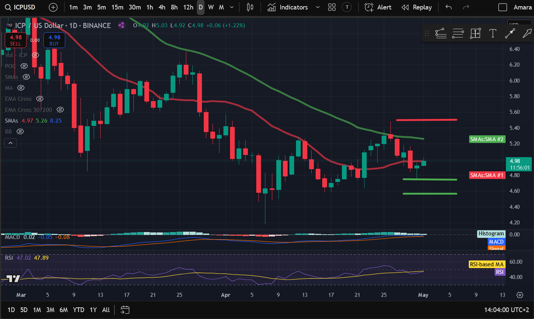This screenshot has height=319, width=534.
Task: Pick the trend line with markers tool
Action: 510,33
